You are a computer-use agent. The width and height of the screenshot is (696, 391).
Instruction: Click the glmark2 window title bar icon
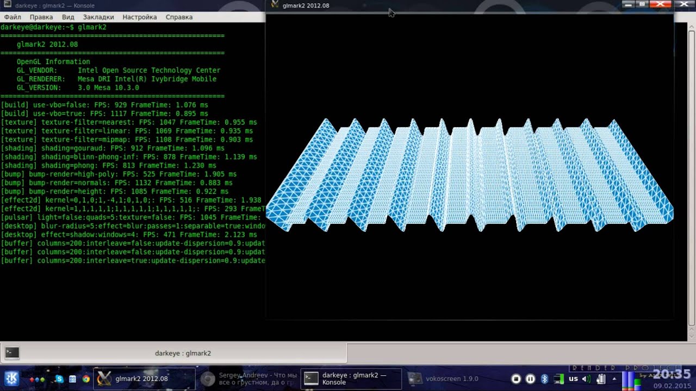(275, 5)
